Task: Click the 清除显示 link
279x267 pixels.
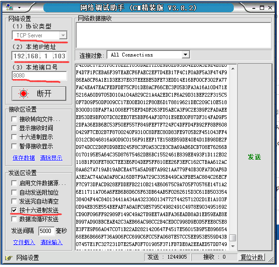Action: tap(51, 158)
